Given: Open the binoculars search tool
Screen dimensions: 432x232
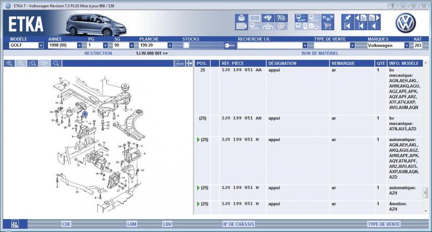Looking at the screenshot, I should coord(268,18).
